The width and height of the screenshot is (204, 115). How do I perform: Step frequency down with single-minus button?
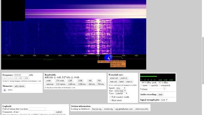click(x=12, y=78)
